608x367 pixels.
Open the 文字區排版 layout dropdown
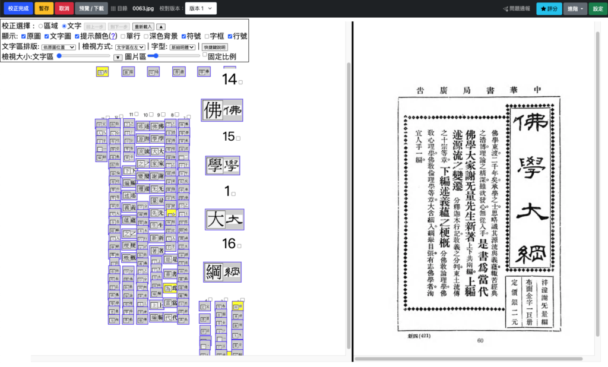(59, 47)
